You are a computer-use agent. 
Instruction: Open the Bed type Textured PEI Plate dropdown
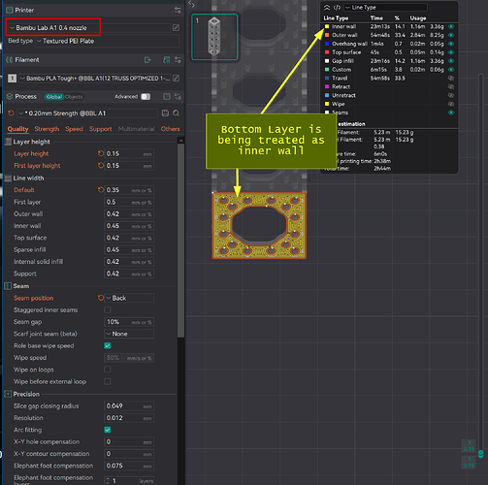(x=107, y=41)
